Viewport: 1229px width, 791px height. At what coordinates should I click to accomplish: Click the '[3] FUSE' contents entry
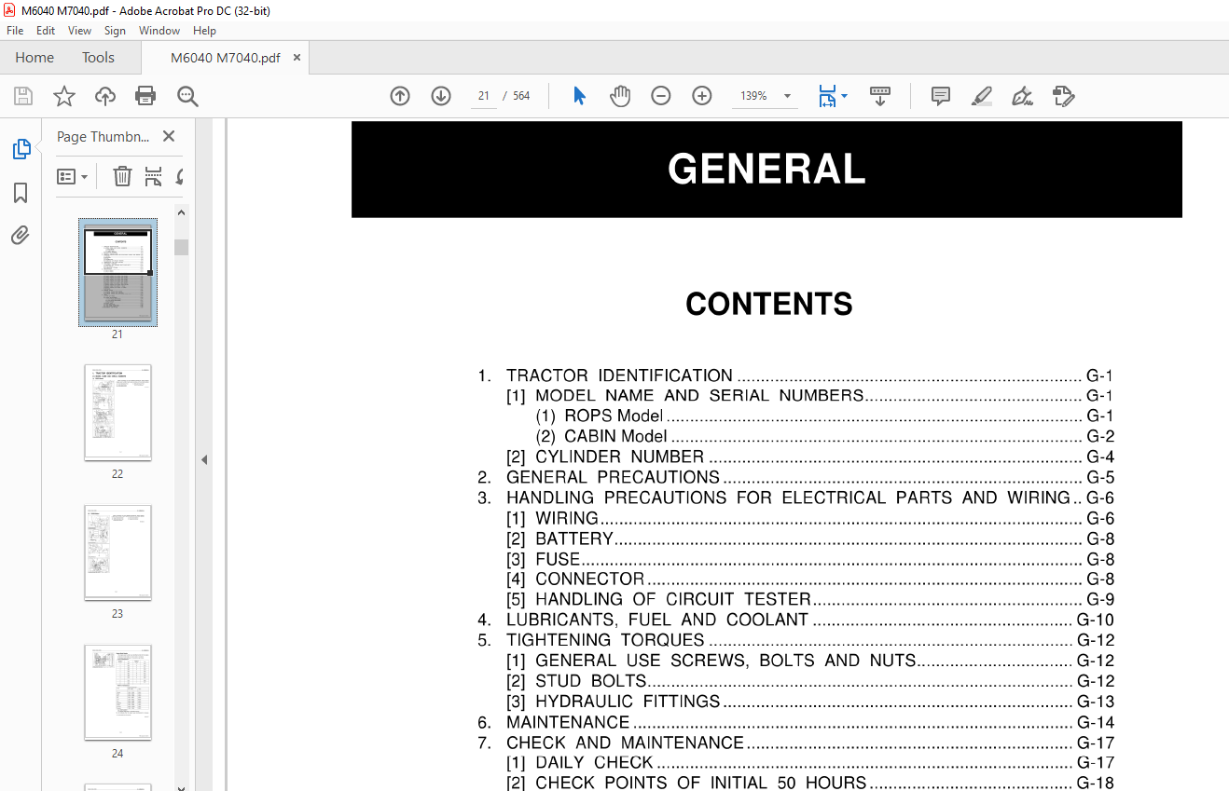tap(544, 560)
